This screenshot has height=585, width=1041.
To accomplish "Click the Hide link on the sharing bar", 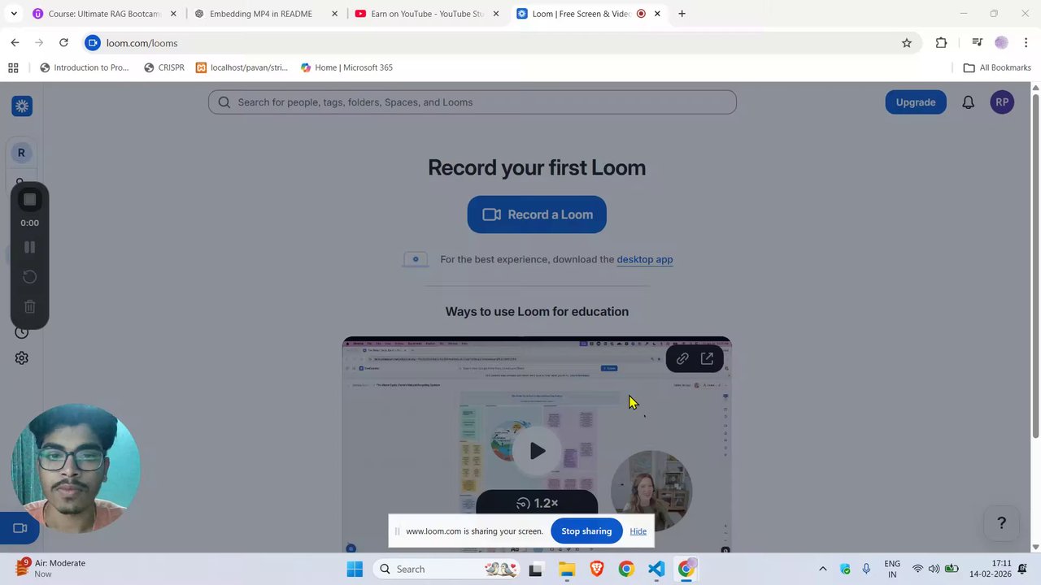I will (x=638, y=531).
